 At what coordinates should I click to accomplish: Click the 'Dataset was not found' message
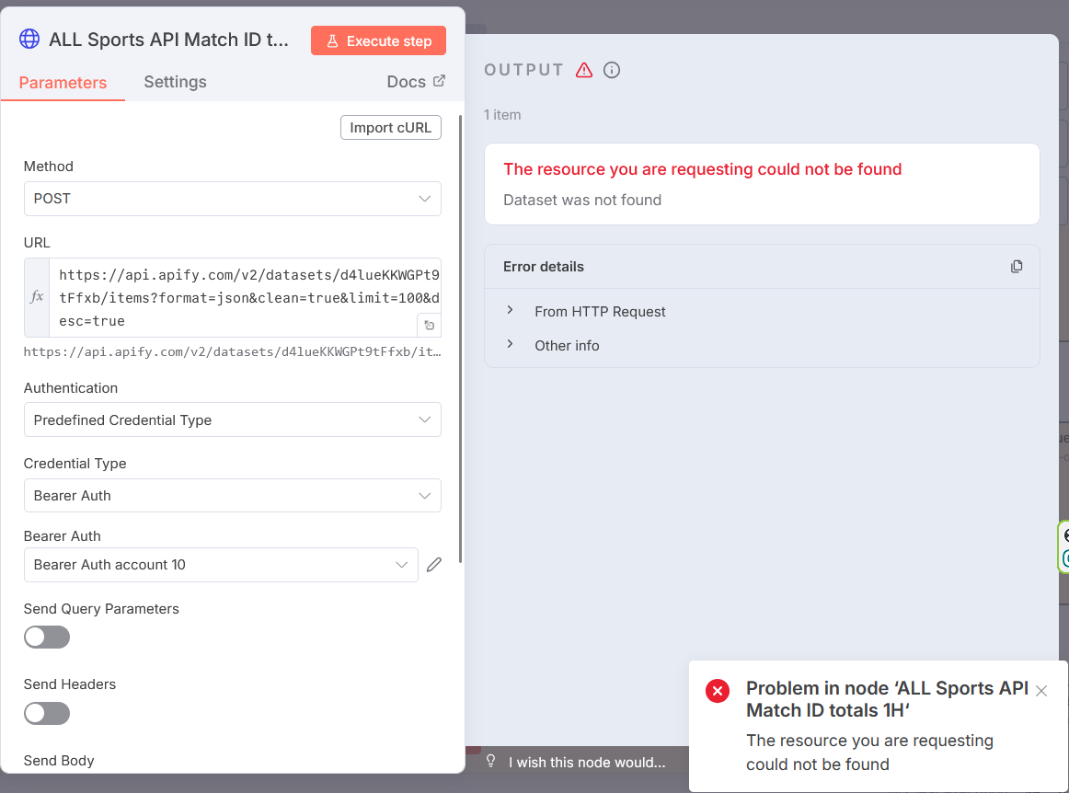[x=582, y=200]
